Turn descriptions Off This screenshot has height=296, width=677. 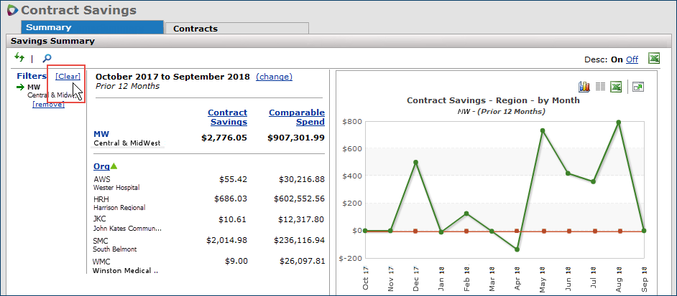pyautogui.click(x=632, y=59)
